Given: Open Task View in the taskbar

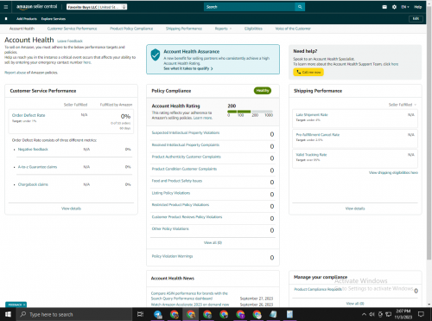Looking at the screenshot, I should 140,314.
